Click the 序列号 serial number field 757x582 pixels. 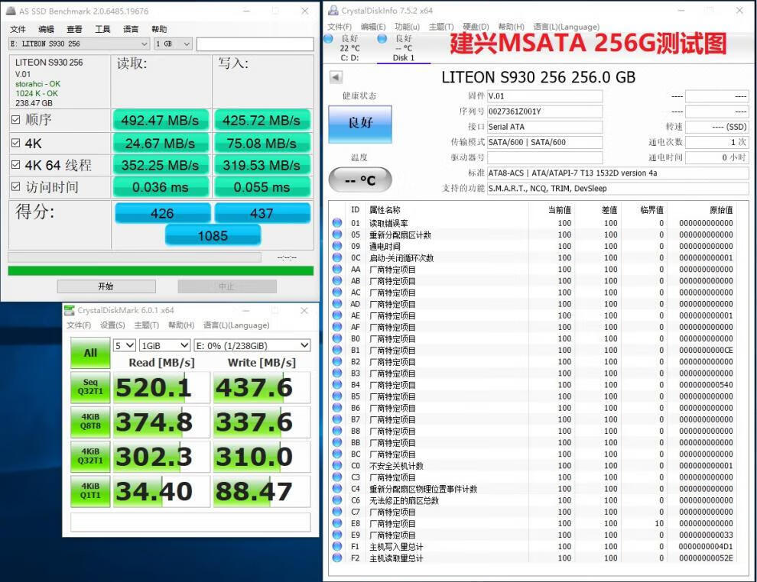[544, 112]
